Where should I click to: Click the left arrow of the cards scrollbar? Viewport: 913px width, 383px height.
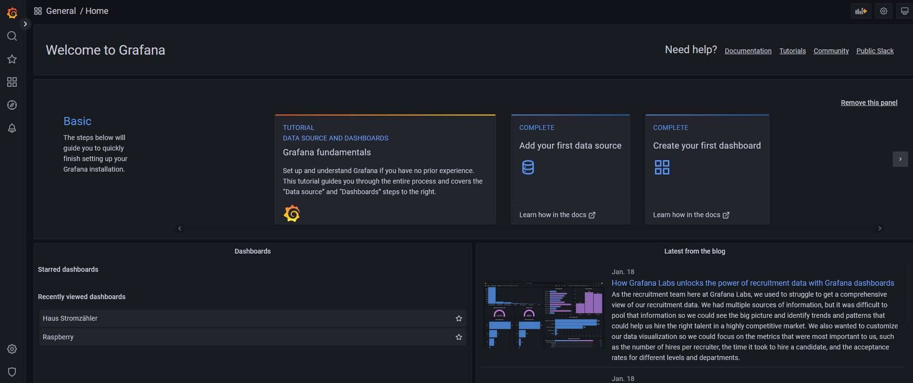(180, 229)
